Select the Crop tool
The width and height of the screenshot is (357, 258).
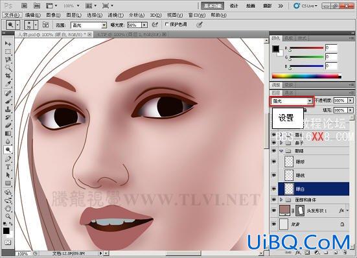[8, 76]
